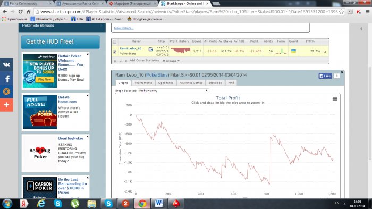Screen dimensions: 372x209
Task: Open the Windows Start menu
Action: 7,204
